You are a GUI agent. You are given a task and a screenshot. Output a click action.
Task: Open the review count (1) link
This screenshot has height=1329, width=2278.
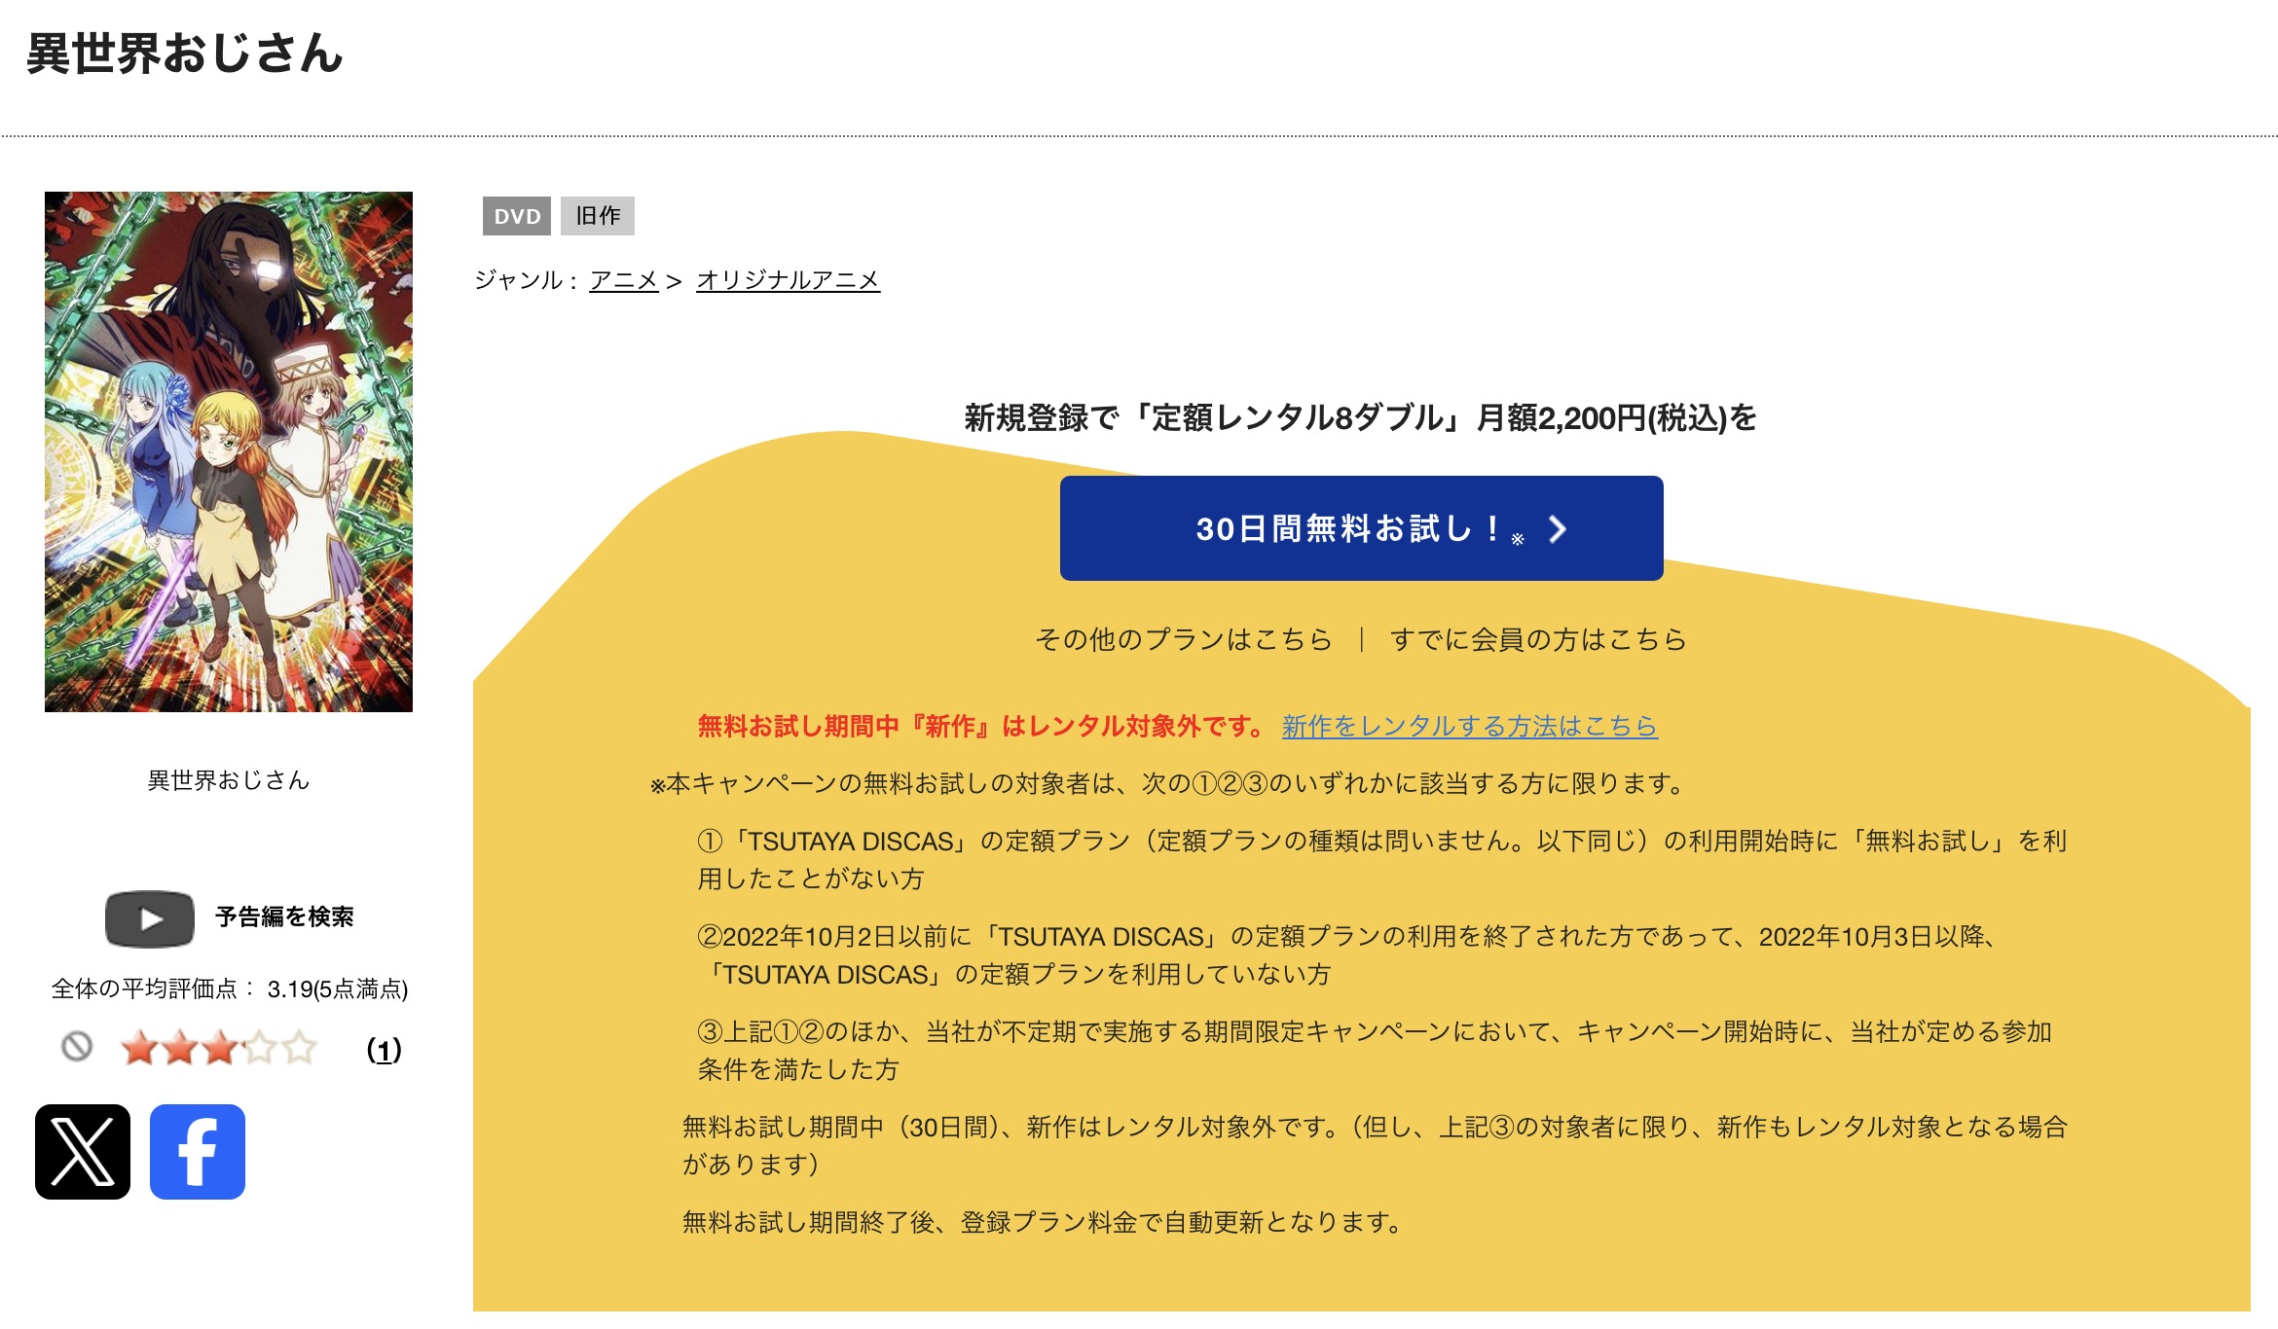click(384, 1050)
